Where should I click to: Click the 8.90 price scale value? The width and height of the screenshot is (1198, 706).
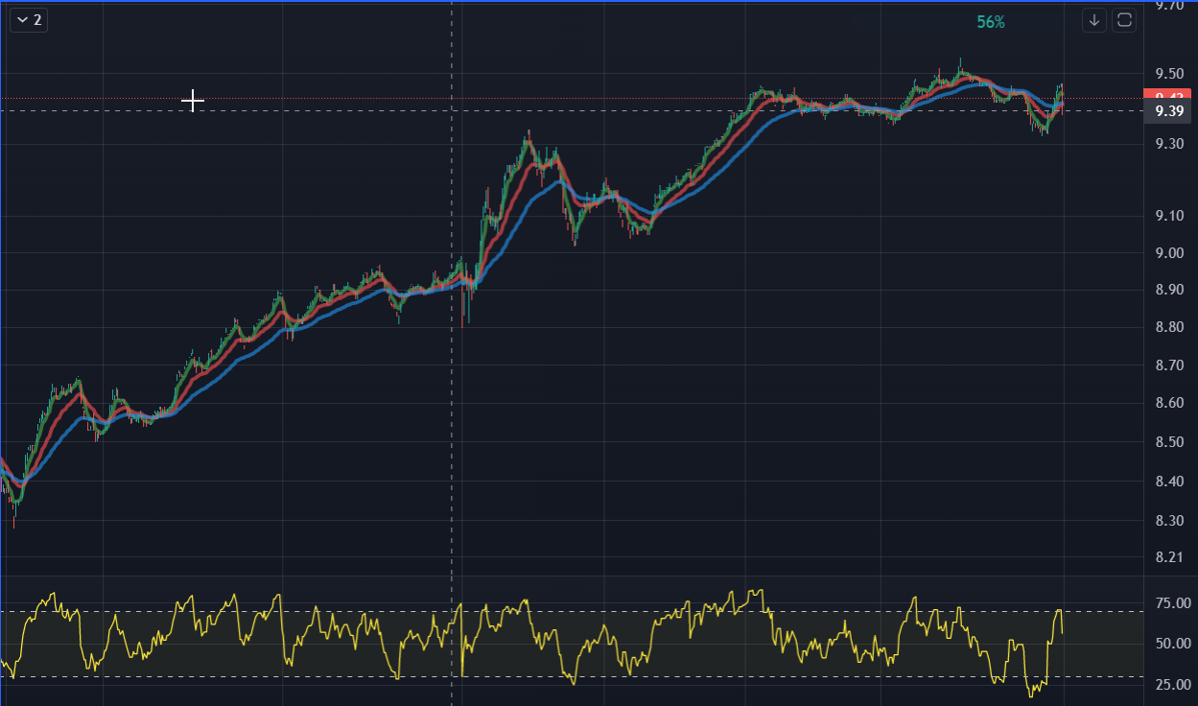tap(1169, 290)
